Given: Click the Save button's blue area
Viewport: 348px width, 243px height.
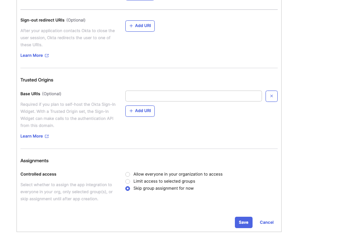Looking at the screenshot, I should 244,222.
